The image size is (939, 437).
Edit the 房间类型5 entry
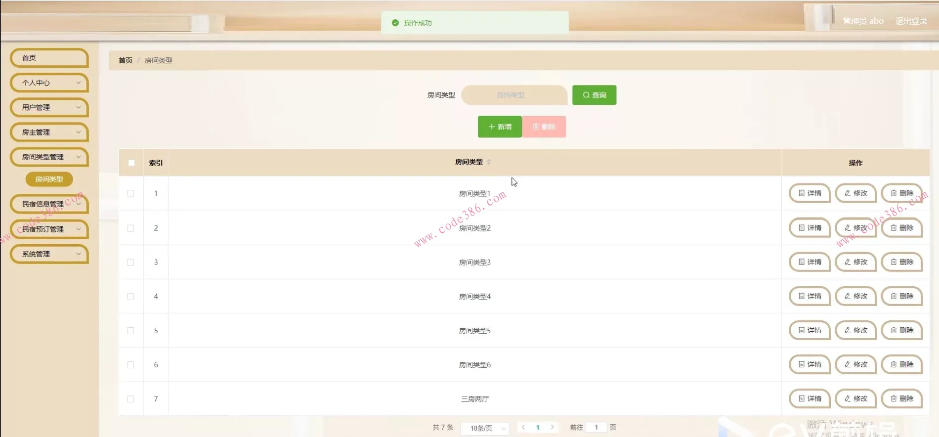(855, 330)
